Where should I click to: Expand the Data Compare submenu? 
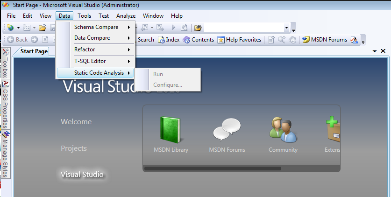coord(95,38)
